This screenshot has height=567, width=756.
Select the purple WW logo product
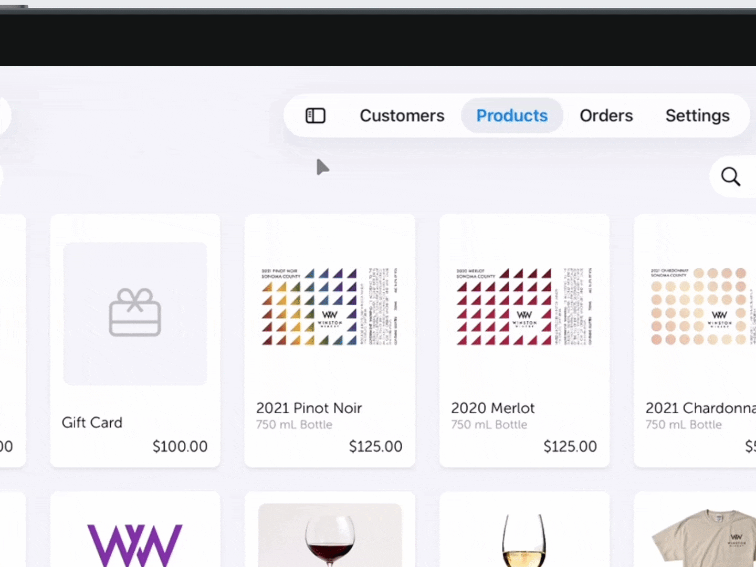[x=135, y=530]
